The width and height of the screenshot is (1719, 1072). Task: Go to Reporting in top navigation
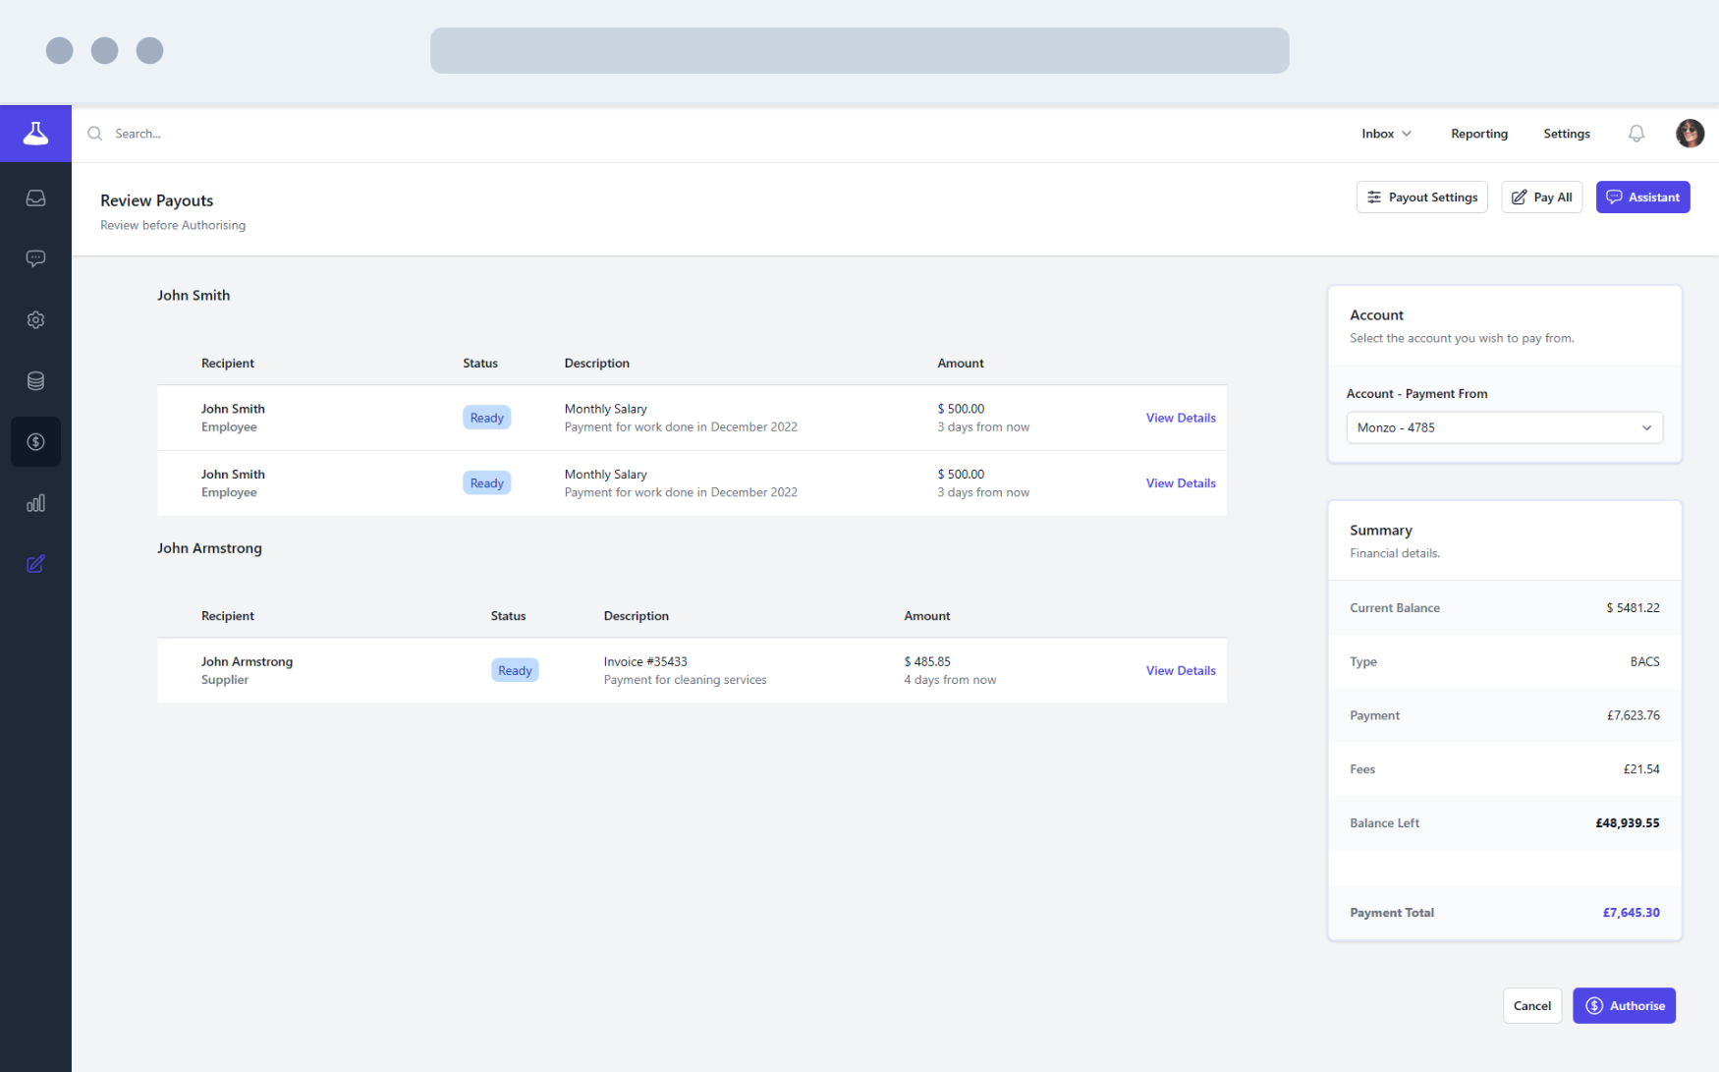1478,134
